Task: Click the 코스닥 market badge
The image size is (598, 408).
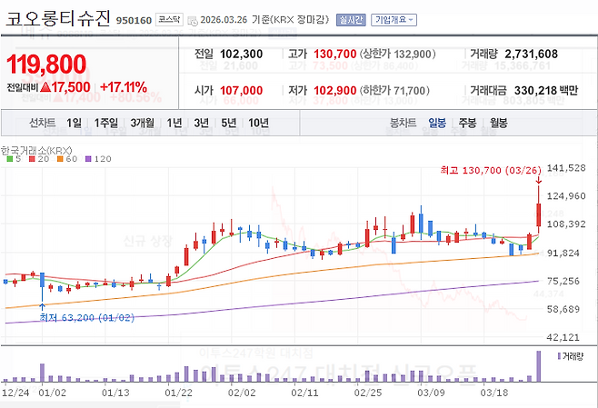Action: [x=169, y=19]
